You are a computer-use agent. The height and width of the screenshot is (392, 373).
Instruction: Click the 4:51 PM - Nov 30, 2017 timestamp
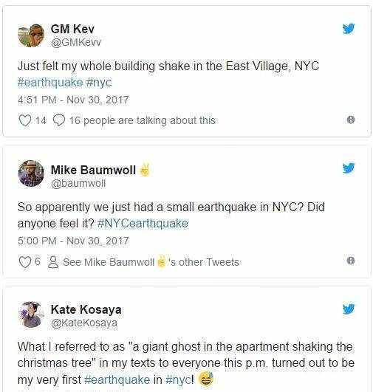point(73,100)
